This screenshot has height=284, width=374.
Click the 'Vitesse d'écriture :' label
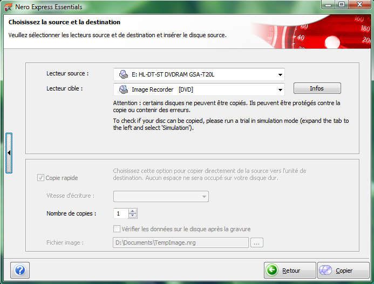(x=70, y=196)
